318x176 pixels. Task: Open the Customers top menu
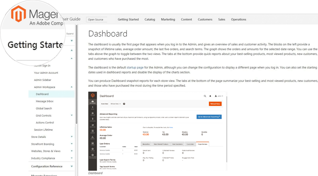point(205,19)
